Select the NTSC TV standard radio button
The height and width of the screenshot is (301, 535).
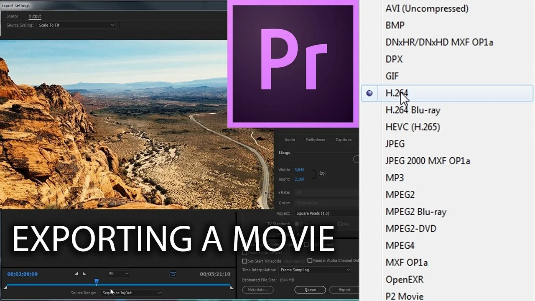pos(297,224)
